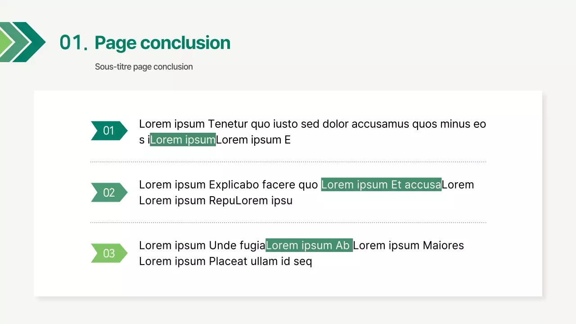The width and height of the screenshot is (576, 324).
Task: Select the dark green 01 arrow badge
Action: [109, 131]
